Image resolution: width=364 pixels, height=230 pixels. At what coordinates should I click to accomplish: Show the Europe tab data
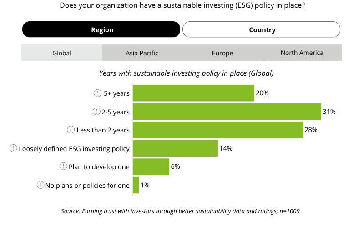pyautogui.click(x=222, y=53)
